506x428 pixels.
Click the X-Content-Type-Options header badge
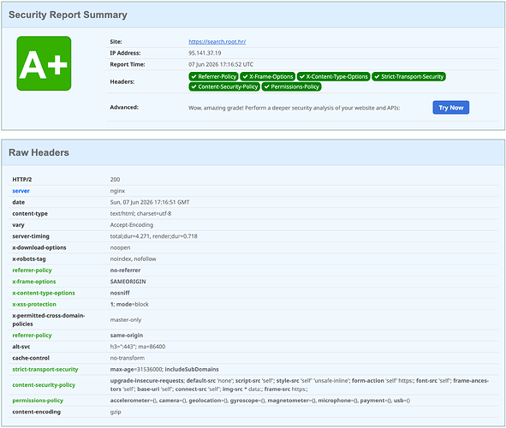click(333, 76)
